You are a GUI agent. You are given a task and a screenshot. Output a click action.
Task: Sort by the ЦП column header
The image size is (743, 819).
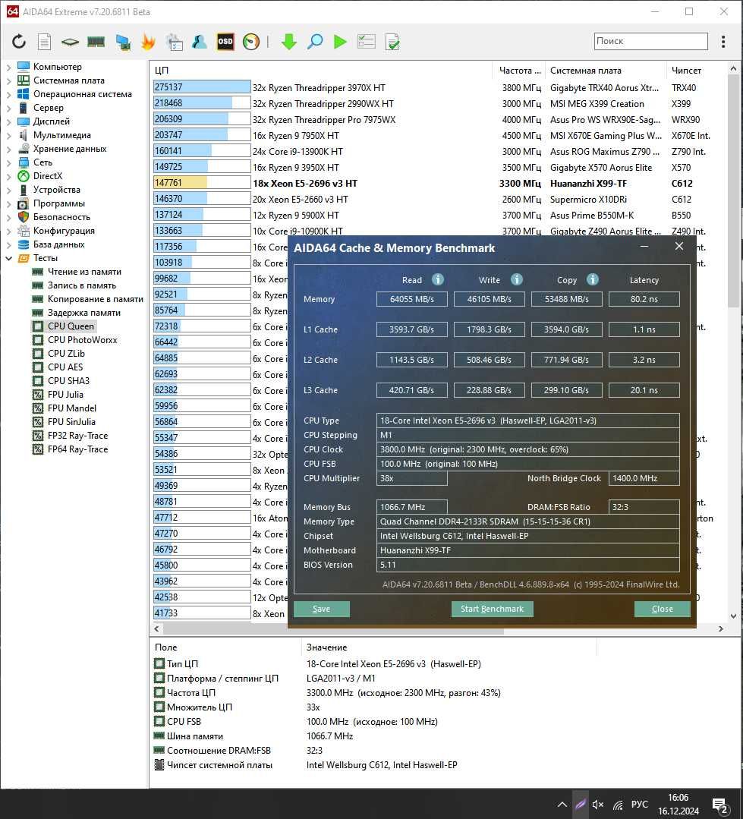pos(321,70)
